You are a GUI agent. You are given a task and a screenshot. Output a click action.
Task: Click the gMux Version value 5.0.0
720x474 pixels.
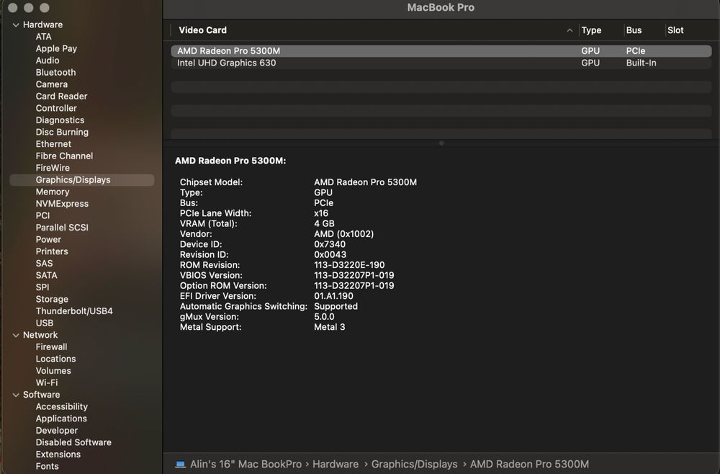tap(324, 317)
